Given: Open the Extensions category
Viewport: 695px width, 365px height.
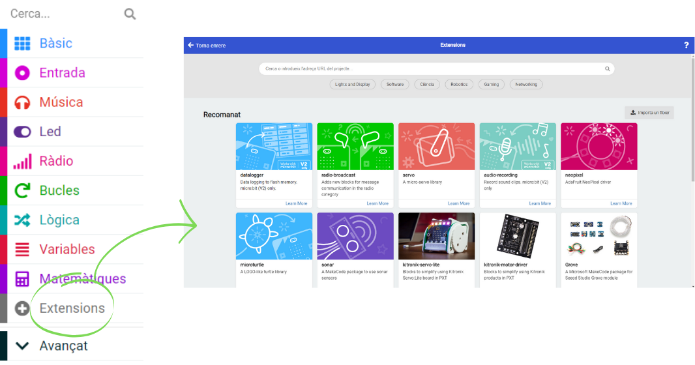Looking at the screenshot, I should coord(72,308).
